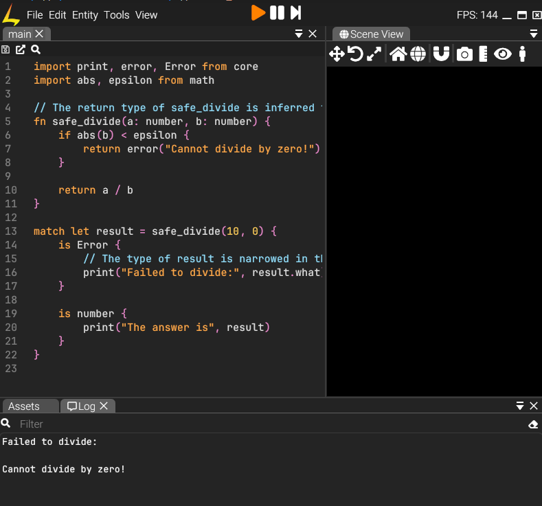Select the main script tab

point(20,34)
